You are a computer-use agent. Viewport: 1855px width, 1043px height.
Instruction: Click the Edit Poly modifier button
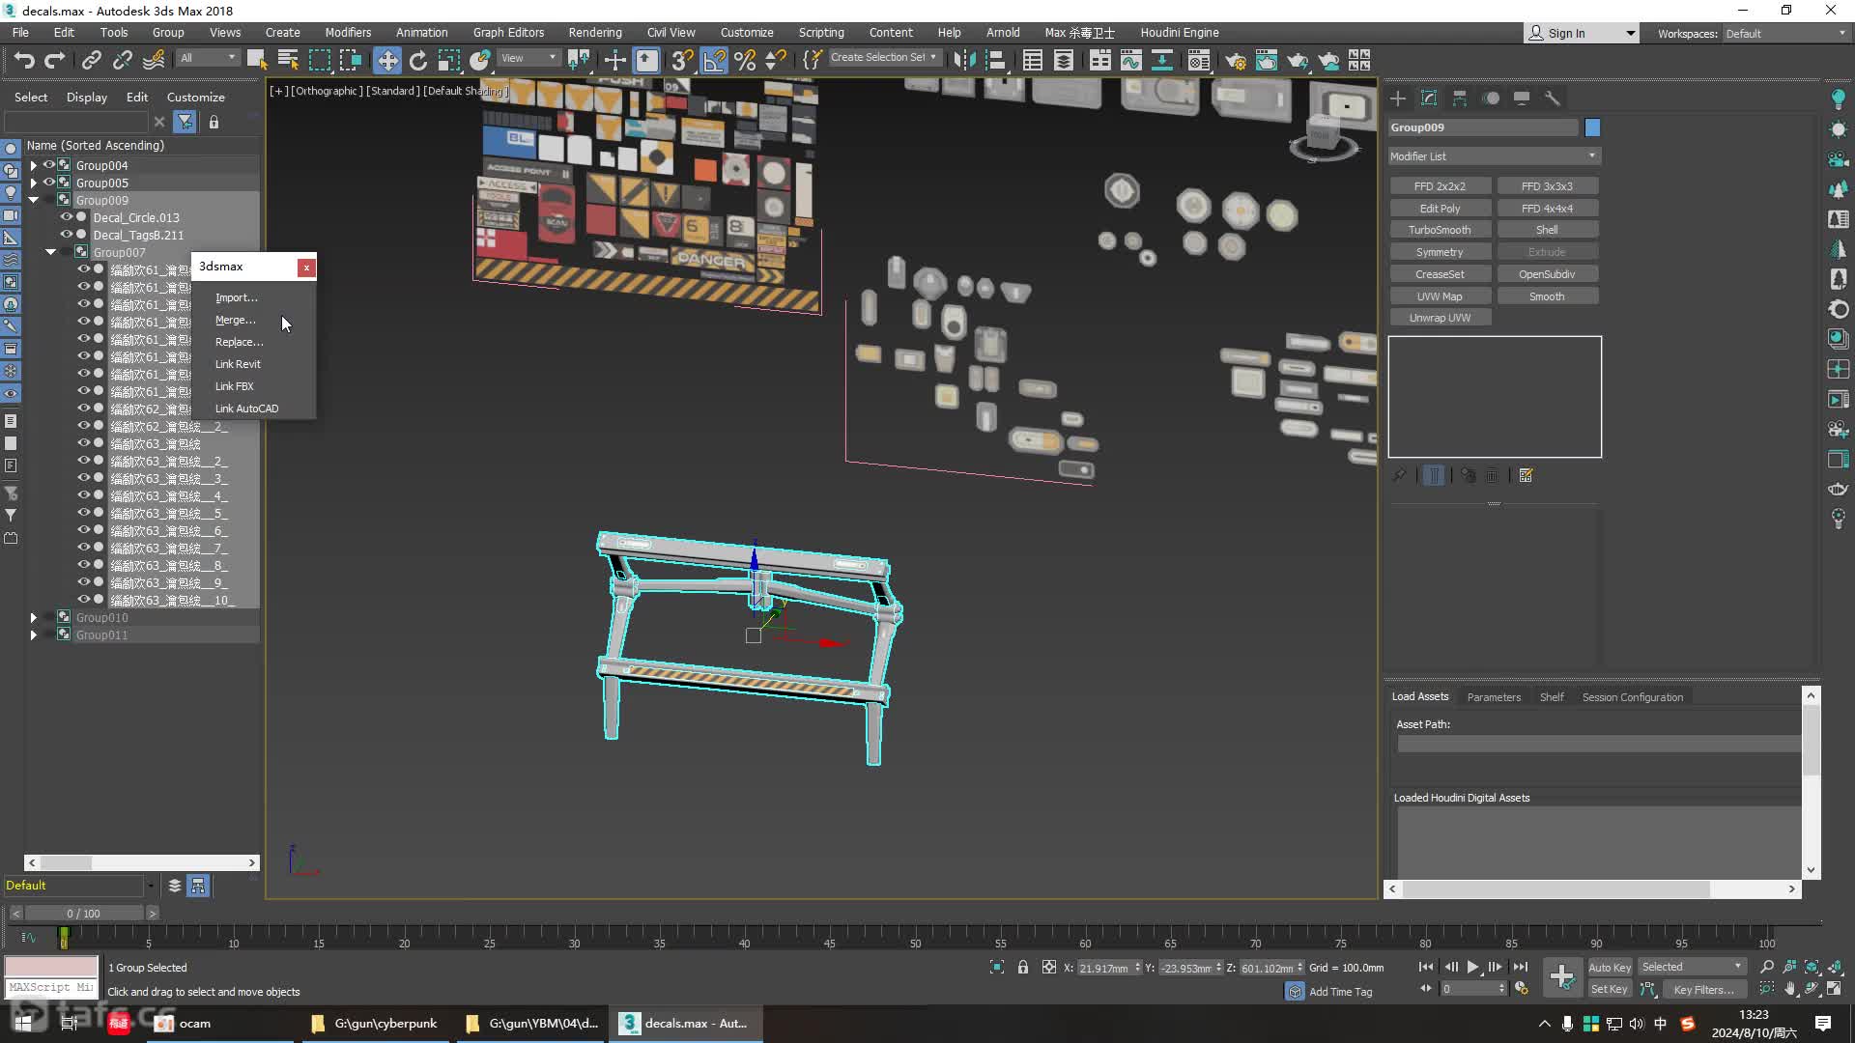1440,208
